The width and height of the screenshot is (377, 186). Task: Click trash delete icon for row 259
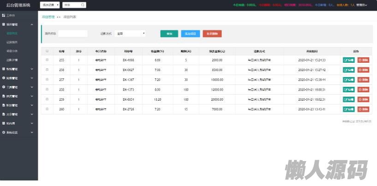coord(360,99)
